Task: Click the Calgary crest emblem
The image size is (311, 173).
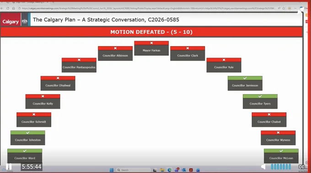Action: (x=25, y=21)
